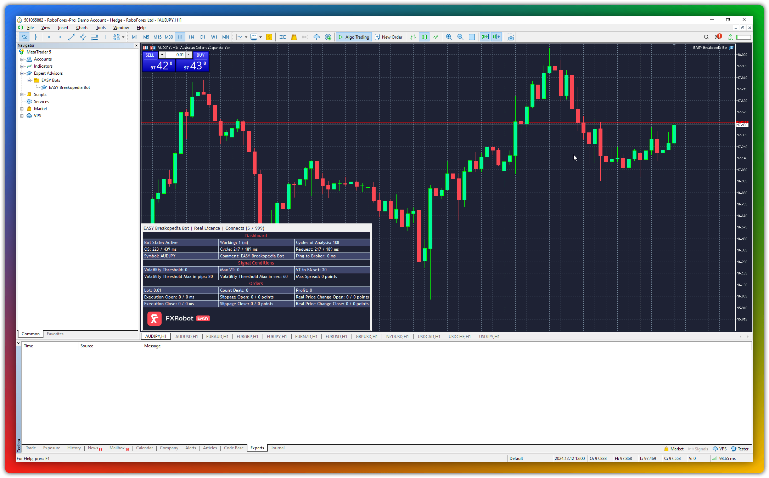The width and height of the screenshot is (769, 478).
Task: Click the SELL button
Action: point(150,55)
